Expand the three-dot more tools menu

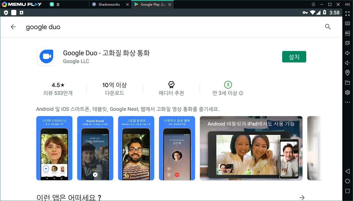pyautogui.click(x=347, y=102)
